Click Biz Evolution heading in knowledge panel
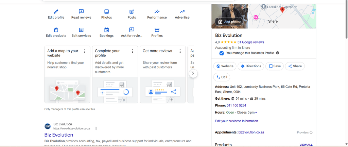The height and width of the screenshot is (147, 348). tap(229, 35)
